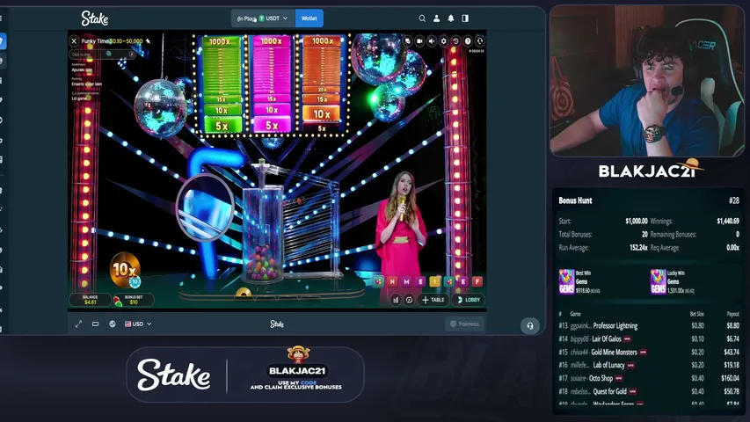The height and width of the screenshot is (422, 750).
Task: Click the pink 1000x multiplier column
Action: coord(271,84)
